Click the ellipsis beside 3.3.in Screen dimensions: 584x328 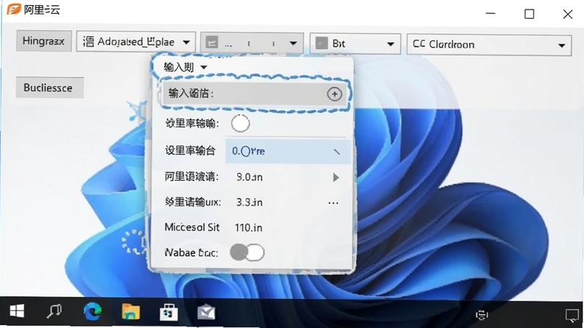click(x=333, y=203)
